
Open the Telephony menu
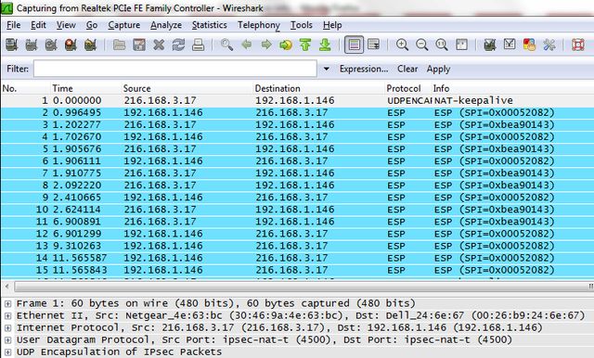[259, 25]
